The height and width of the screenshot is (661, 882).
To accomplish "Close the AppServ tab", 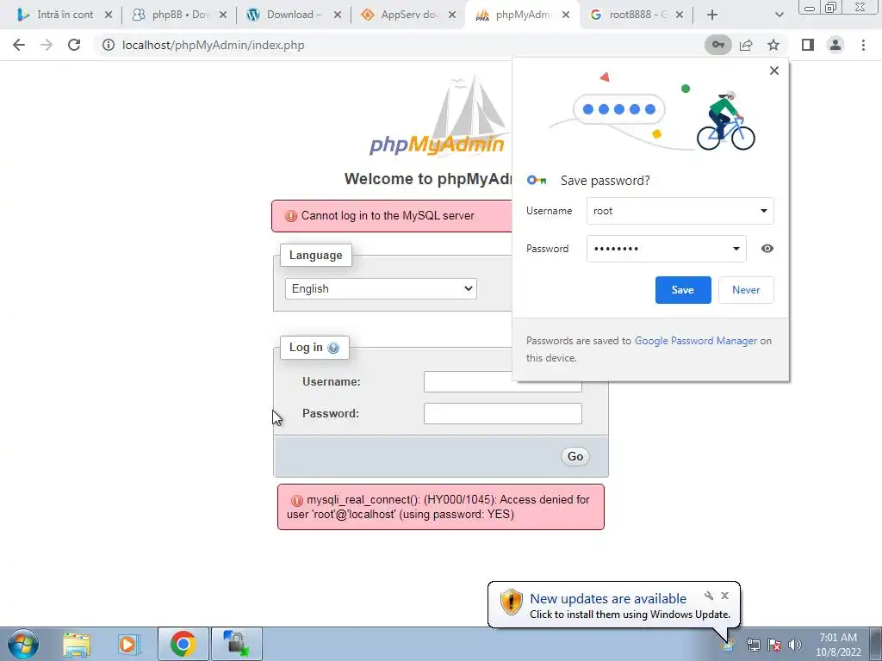I will [x=451, y=15].
